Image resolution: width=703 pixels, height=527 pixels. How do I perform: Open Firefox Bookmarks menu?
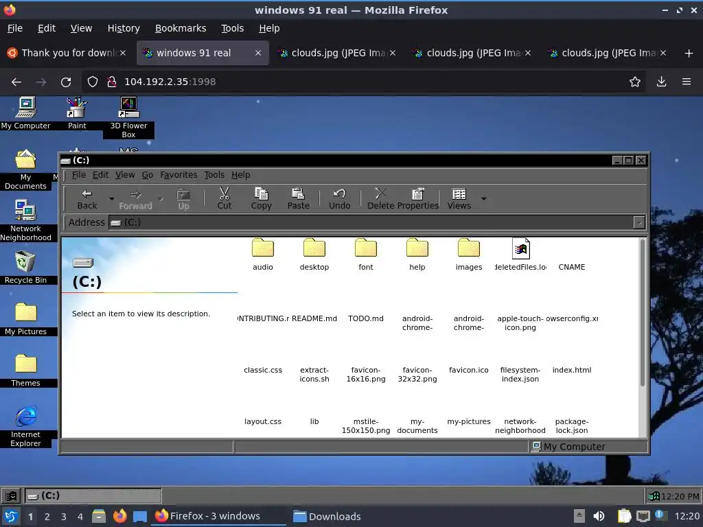pos(181,28)
